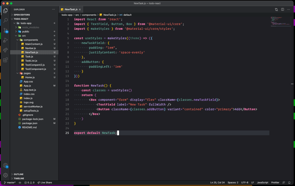The height and width of the screenshot is (186, 295).
Task: Click NewTask.js in the breadcrumb
Action: pos(108,15)
